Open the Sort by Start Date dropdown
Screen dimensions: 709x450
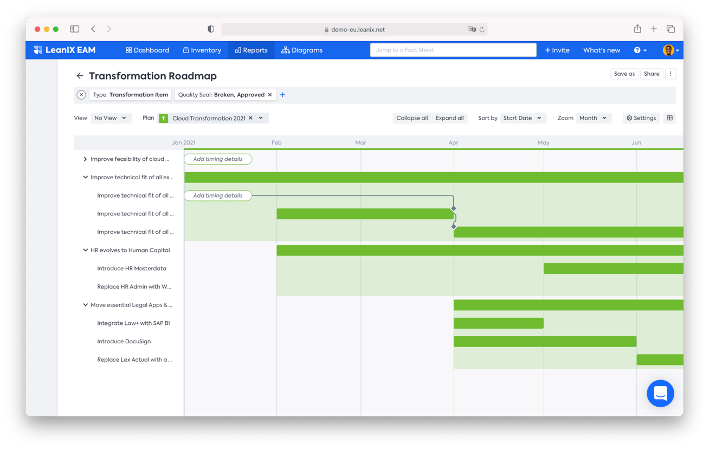pyautogui.click(x=523, y=118)
